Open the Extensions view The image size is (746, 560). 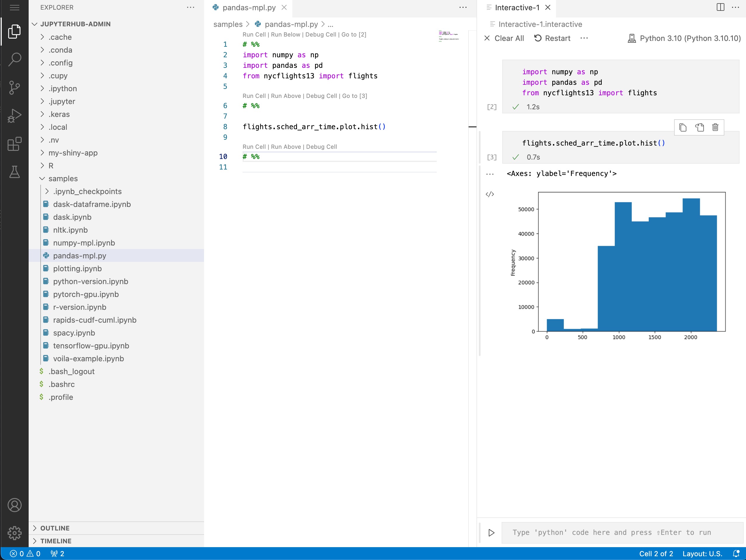pos(15,144)
